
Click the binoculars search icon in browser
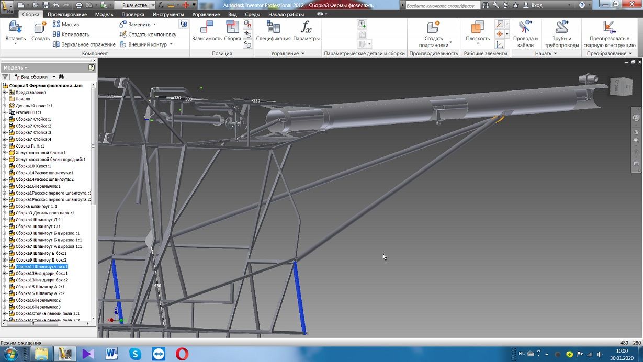(61, 77)
